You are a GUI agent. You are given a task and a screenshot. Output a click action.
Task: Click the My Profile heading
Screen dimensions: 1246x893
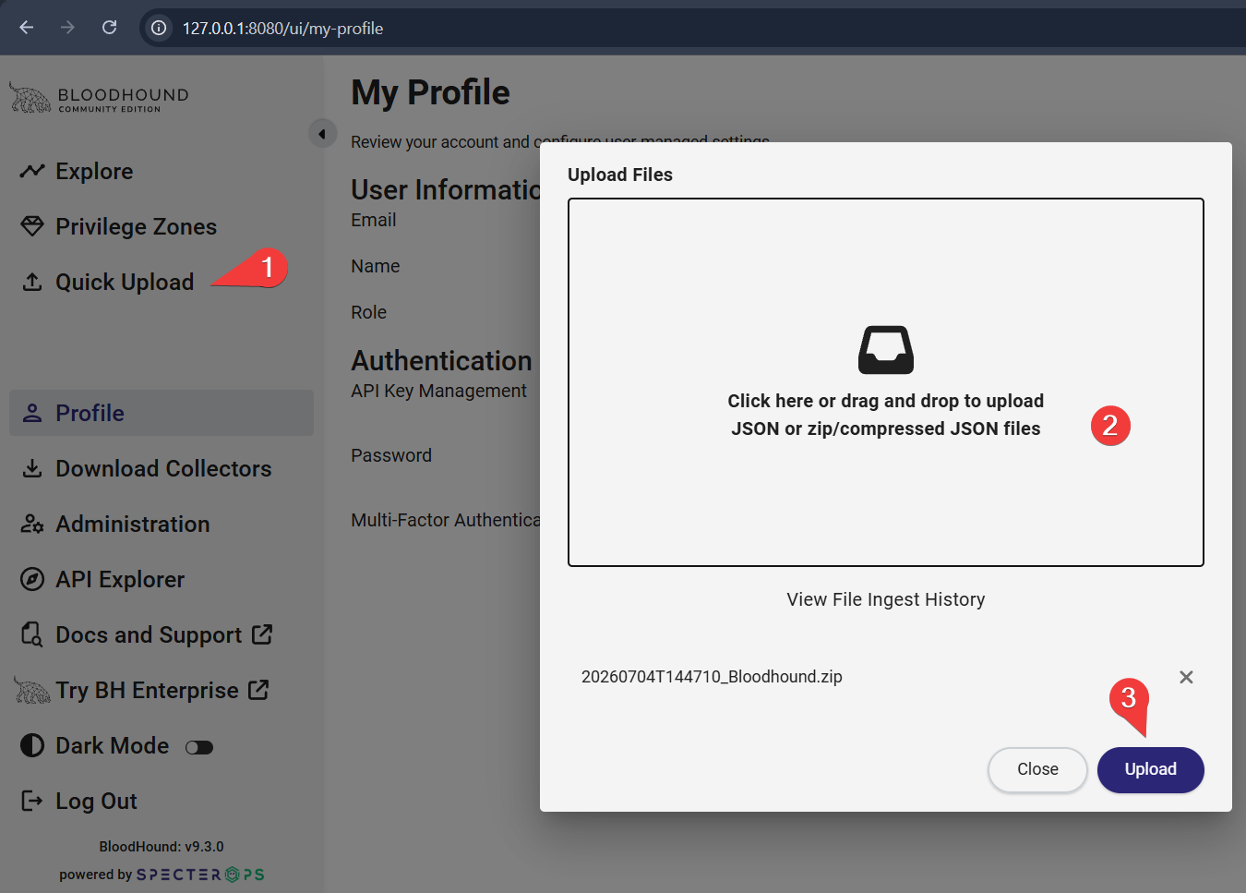click(x=430, y=92)
